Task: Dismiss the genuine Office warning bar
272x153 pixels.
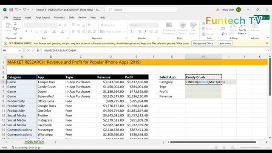Action: [267, 43]
